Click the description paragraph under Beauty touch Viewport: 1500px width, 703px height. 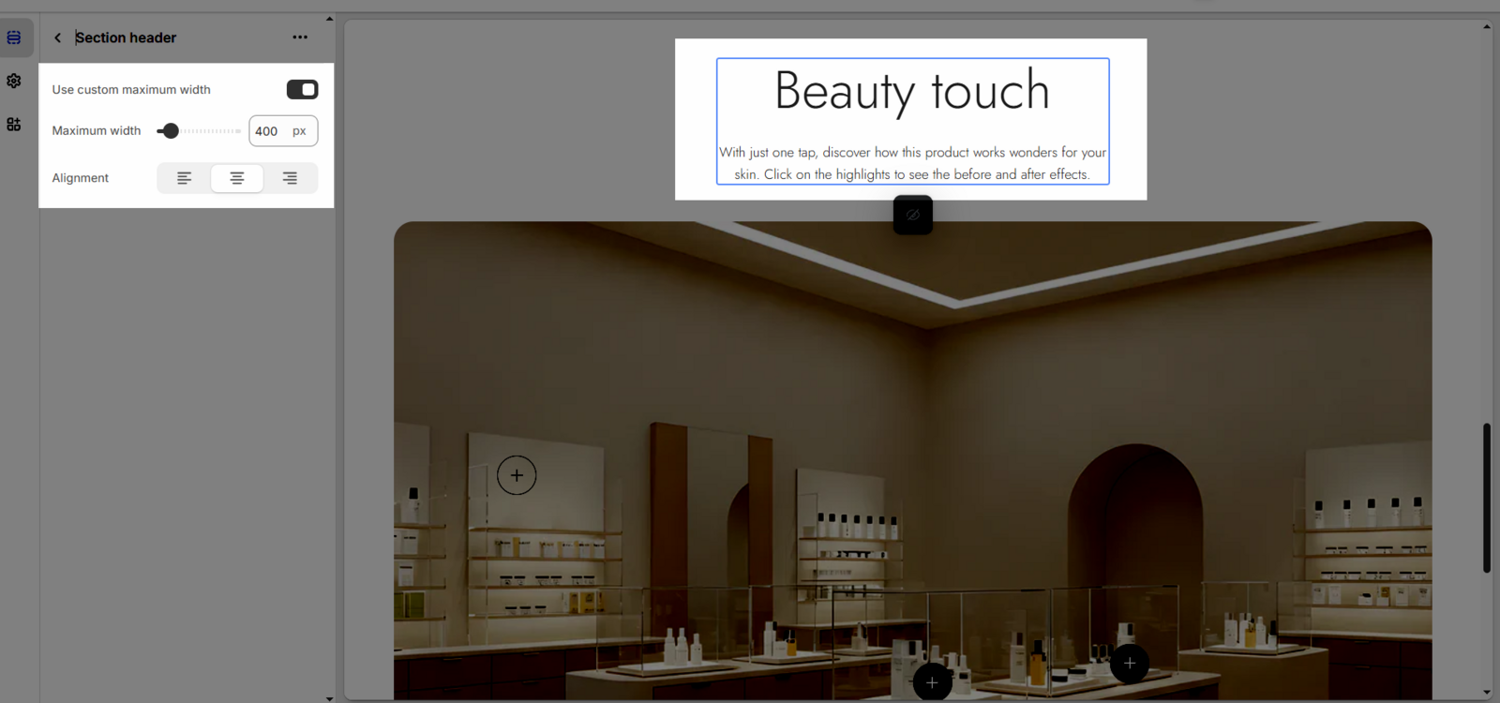pyautogui.click(x=912, y=163)
